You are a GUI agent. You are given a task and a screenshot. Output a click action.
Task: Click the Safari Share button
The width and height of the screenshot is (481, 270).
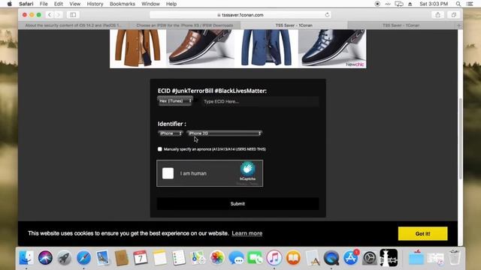tap(437, 15)
